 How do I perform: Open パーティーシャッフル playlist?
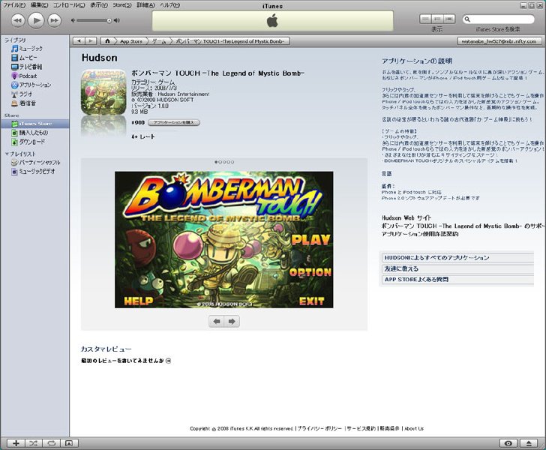click(35, 162)
